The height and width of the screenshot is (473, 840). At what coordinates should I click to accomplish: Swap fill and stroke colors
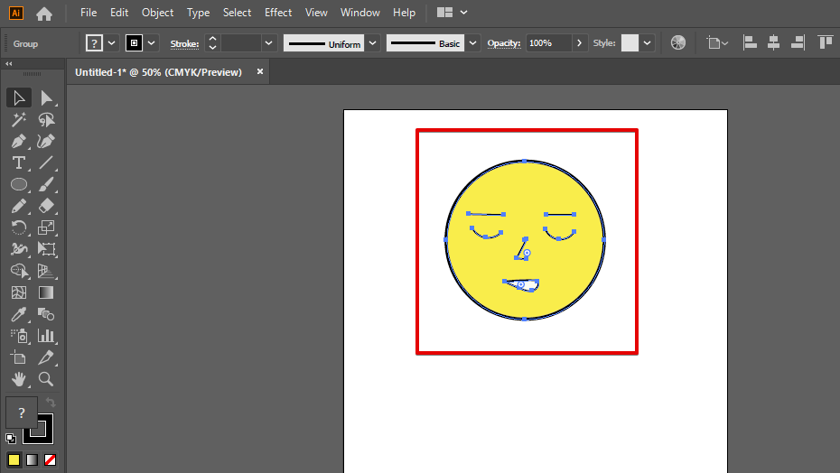click(x=51, y=403)
